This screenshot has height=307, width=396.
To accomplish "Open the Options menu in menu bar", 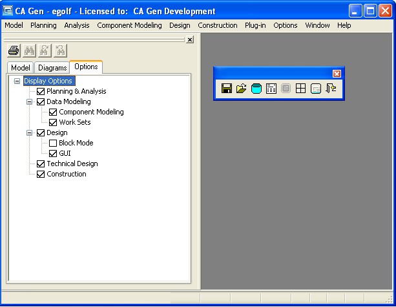I will pyautogui.click(x=286, y=25).
